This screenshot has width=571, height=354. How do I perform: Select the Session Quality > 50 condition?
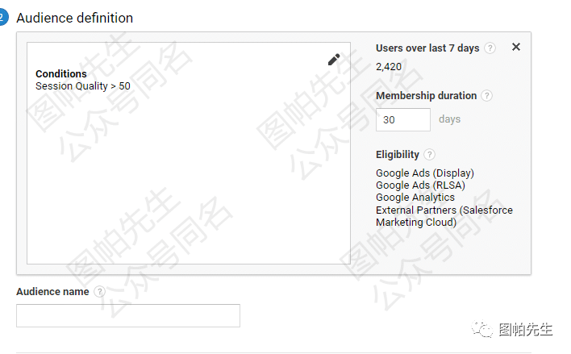click(82, 85)
